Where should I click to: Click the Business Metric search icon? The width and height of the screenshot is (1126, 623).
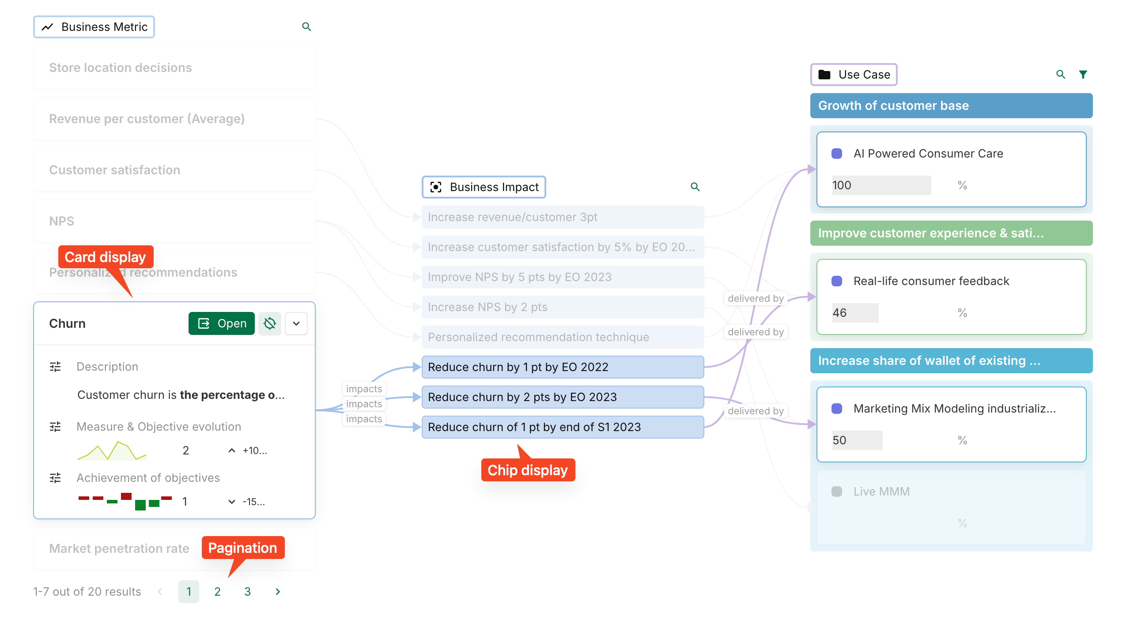(x=306, y=27)
